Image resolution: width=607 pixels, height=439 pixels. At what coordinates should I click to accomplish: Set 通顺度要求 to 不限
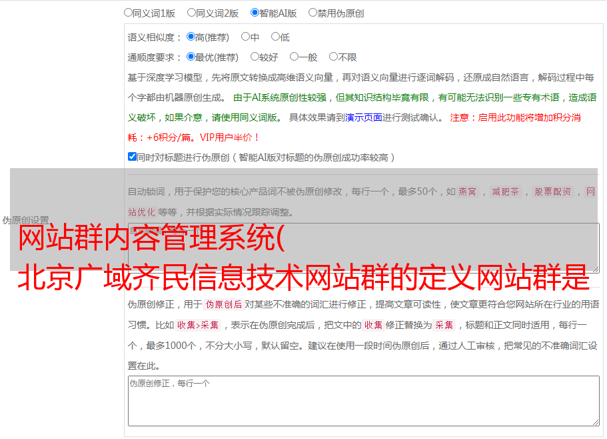333,57
